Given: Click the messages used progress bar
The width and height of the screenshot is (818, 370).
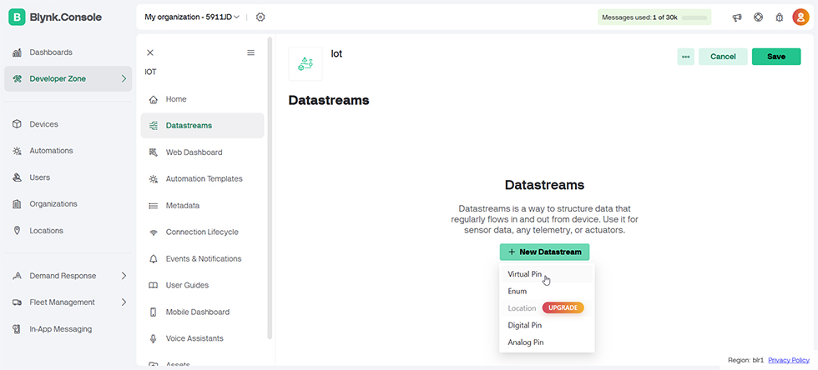Looking at the screenshot, I should click(x=694, y=17).
